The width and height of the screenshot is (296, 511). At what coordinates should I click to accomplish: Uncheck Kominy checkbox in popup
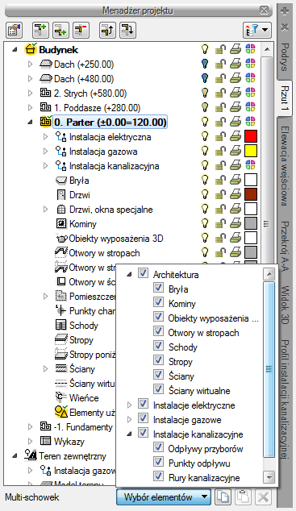coord(158,302)
